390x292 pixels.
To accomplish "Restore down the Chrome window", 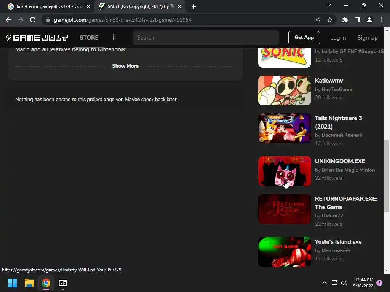I will click(x=364, y=5).
